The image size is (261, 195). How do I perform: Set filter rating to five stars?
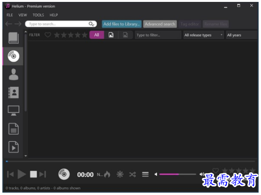click(x=84, y=35)
